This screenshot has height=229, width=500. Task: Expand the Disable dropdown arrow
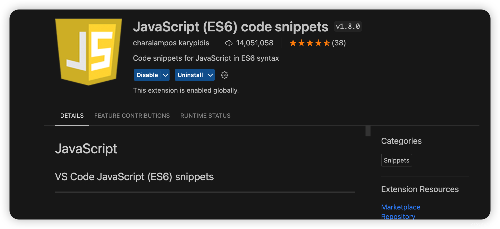[165, 75]
